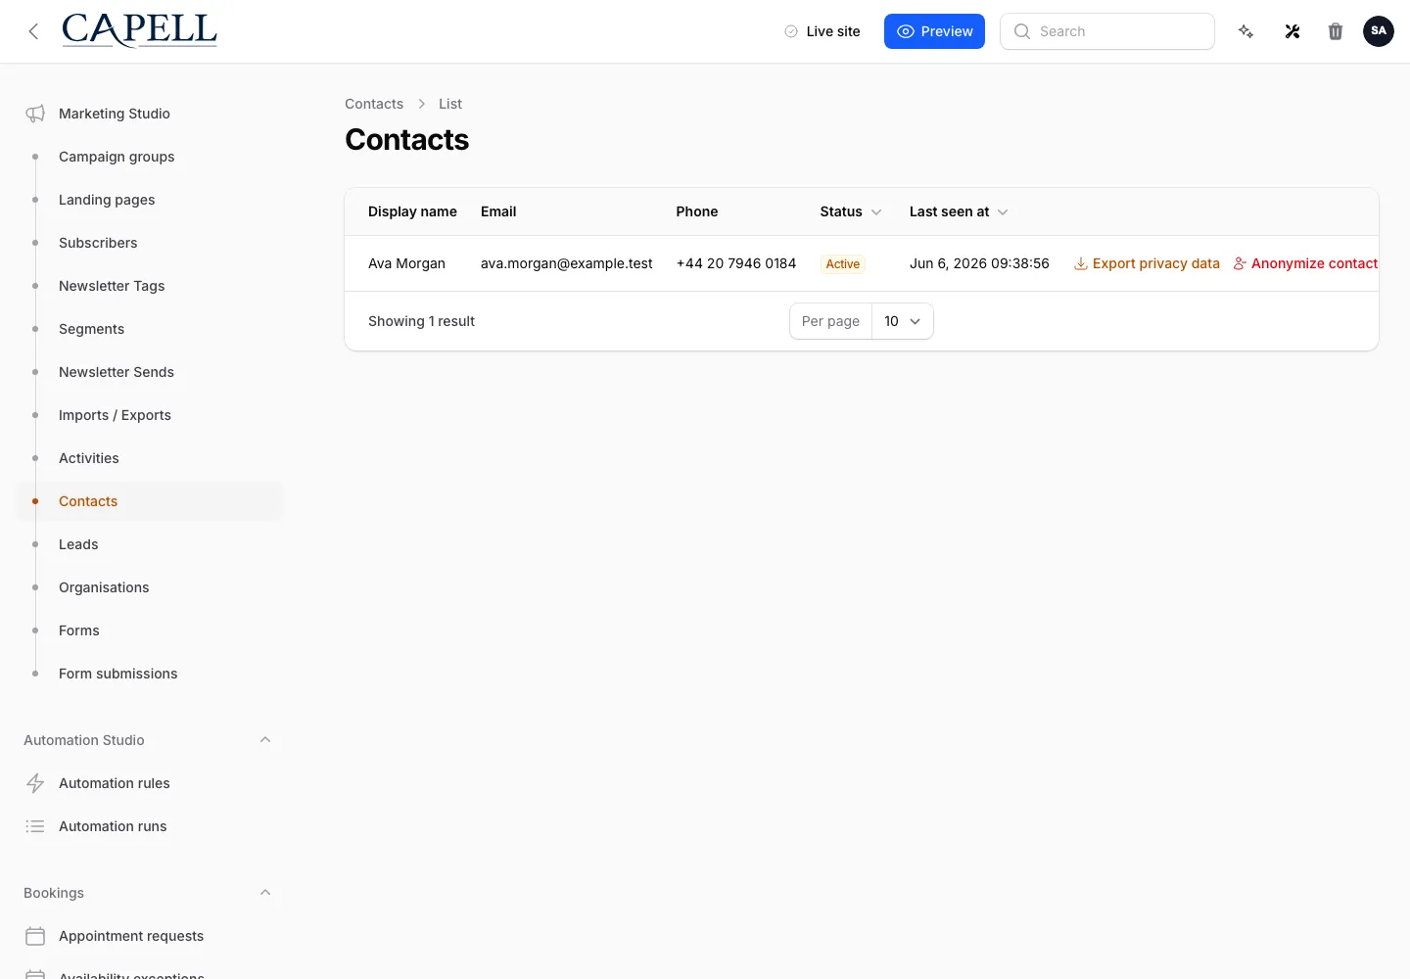Select Segments in sidebar

click(x=91, y=329)
